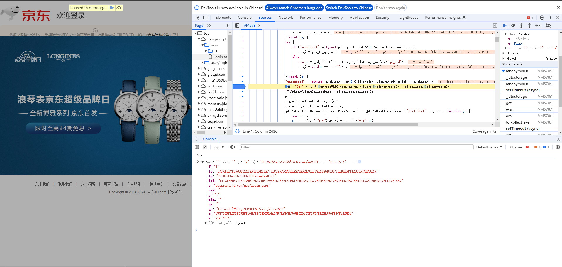This screenshot has width=562, height=267.
Task: Step into next function call
Action: tap(521, 26)
